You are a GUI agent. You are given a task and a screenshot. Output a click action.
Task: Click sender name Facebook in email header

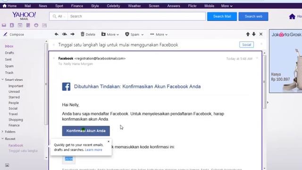(x=66, y=59)
